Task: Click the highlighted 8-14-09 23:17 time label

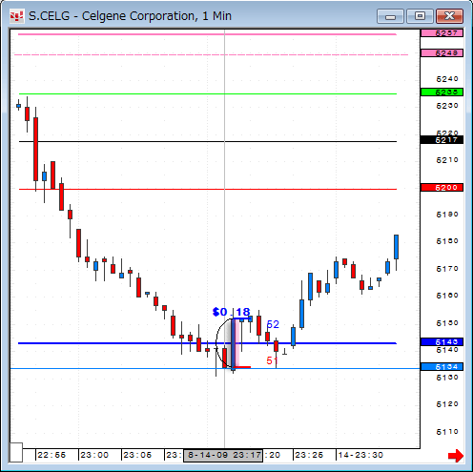Action: click(223, 456)
